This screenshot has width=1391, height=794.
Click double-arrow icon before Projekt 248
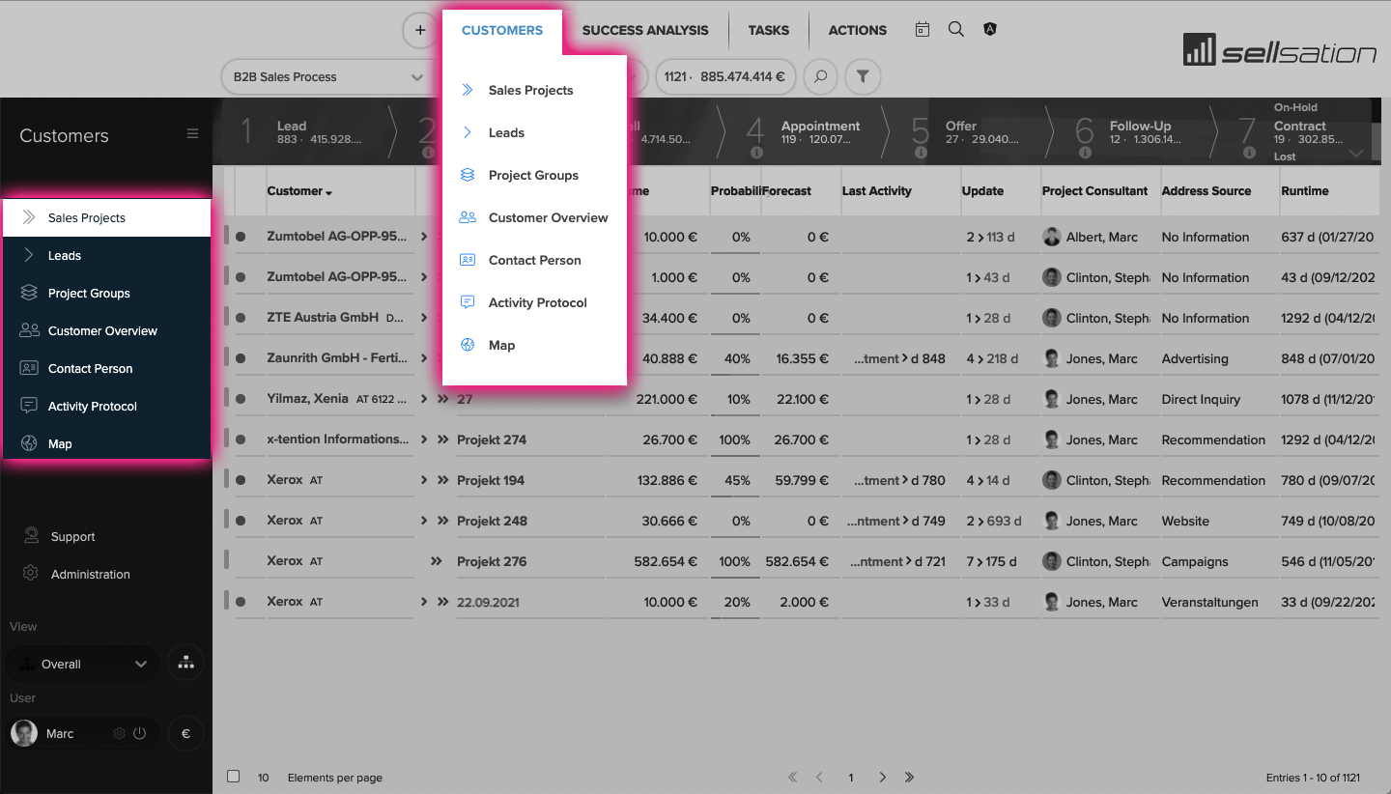pyautogui.click(x=442, y=521)
